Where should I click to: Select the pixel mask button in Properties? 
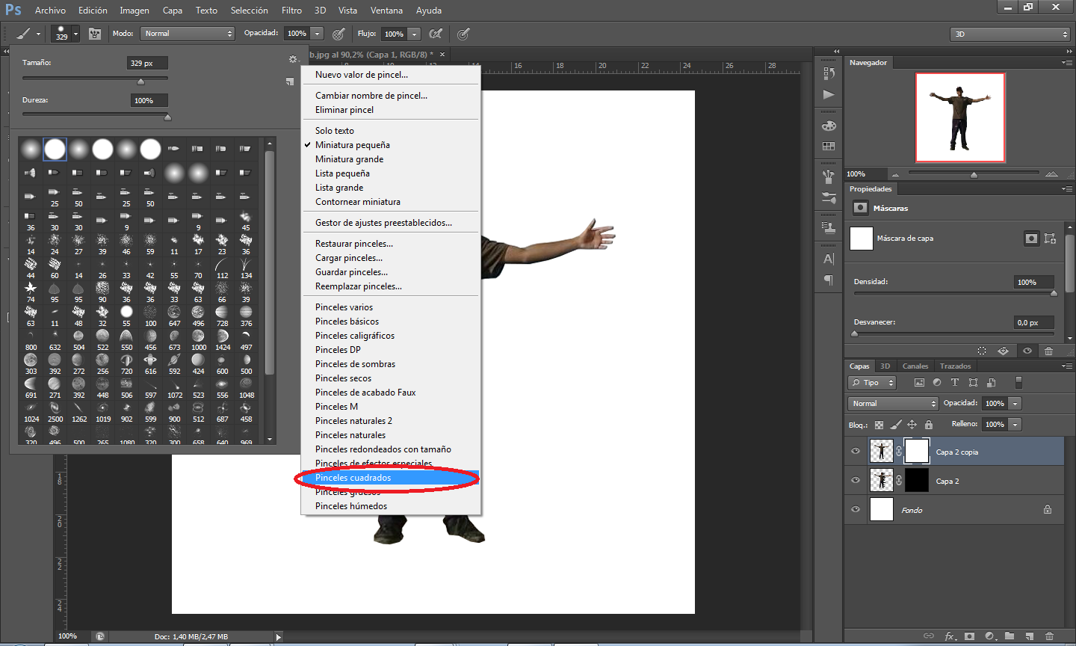coord(1031,239)
